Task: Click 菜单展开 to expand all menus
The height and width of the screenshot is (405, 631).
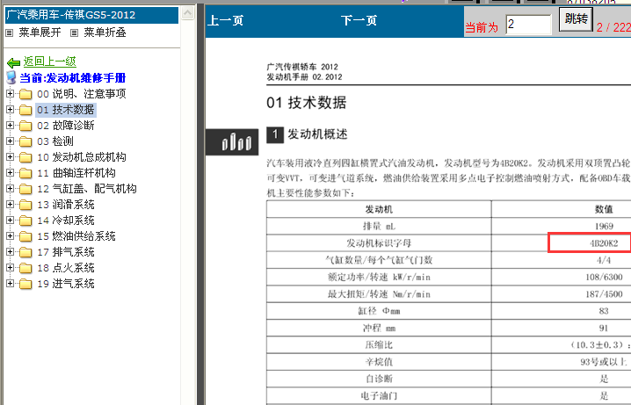Action: pos(40,33)
